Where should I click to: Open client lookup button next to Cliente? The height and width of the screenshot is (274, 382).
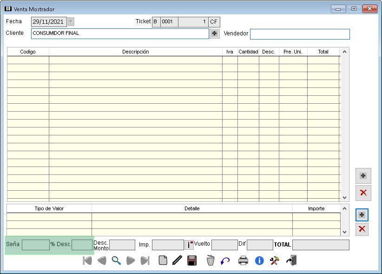pyautogui.click(x=214, y=33)
